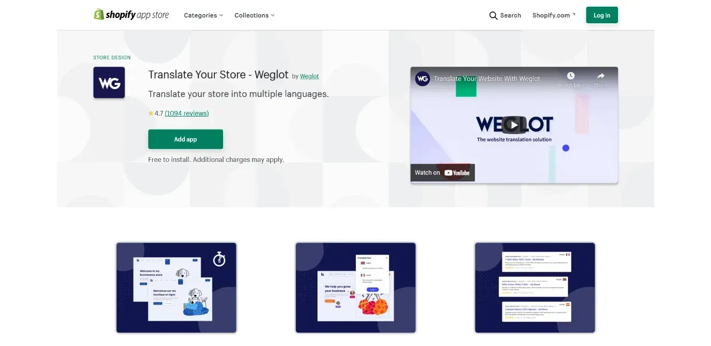Expand the Categories dropdown

(x=203, y=15)
